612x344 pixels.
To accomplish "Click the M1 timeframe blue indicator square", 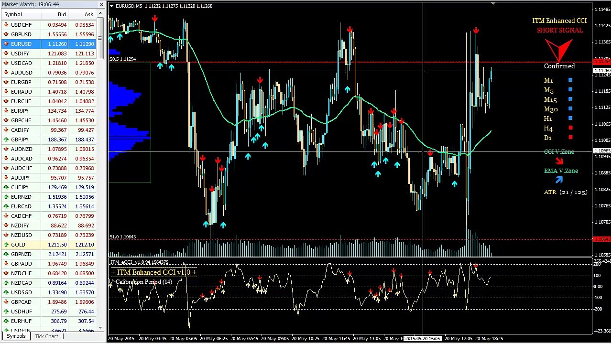I will coord(570,80).
